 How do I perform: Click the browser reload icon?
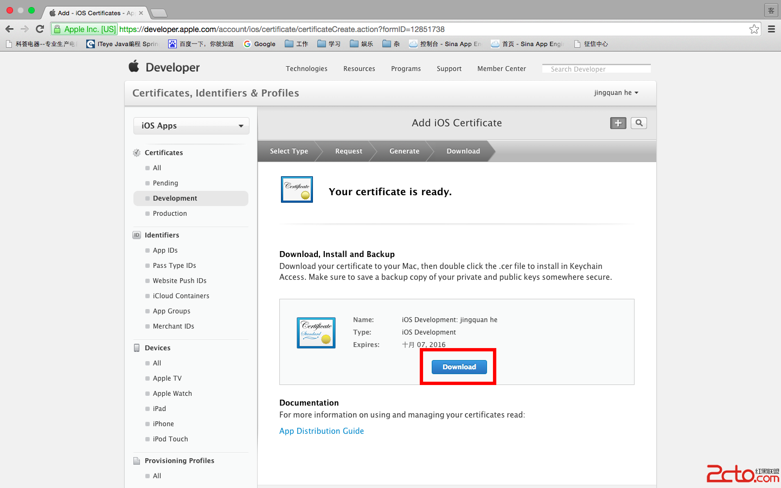[40, 29]
